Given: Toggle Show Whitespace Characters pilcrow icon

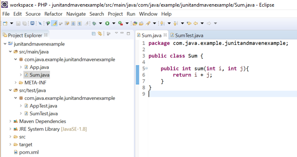Looking at the screenshot, I should pyautogui.click(x=80, y=24).
